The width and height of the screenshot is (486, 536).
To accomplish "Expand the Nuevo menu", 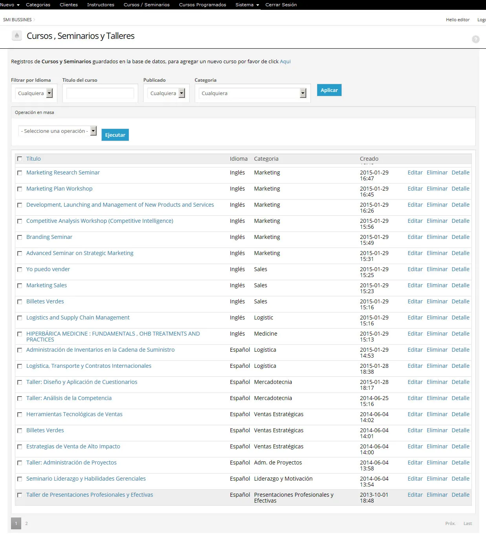I will (x=10, y=5).
